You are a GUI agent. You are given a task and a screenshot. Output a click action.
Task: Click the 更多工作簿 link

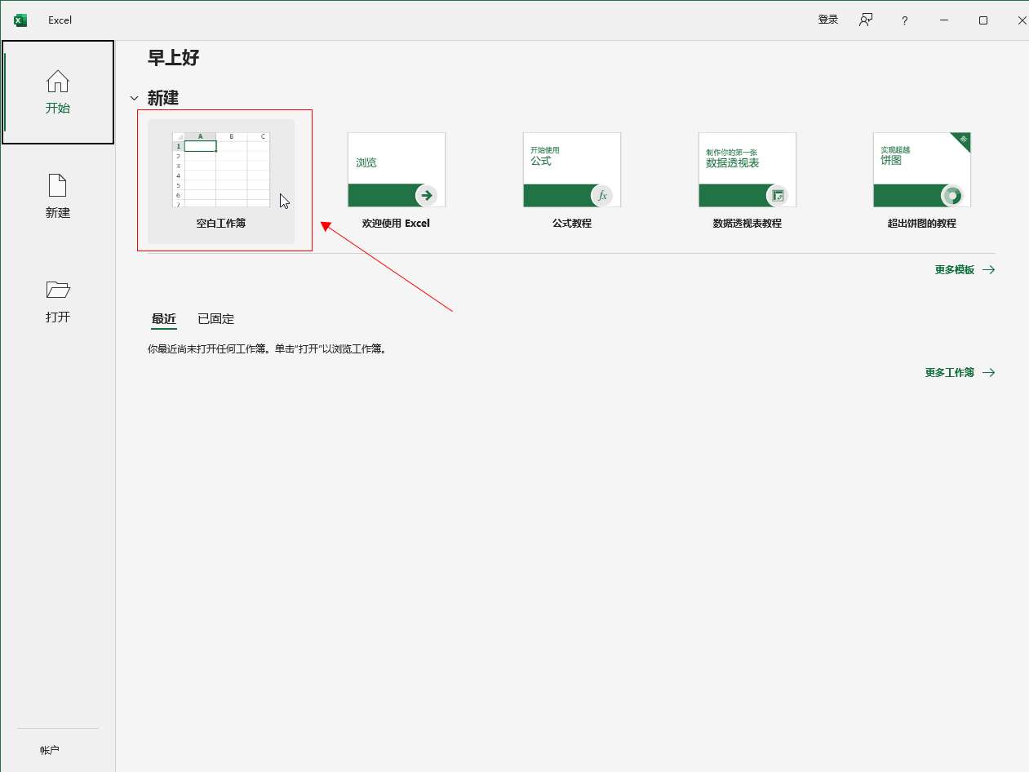pos(960,372)
